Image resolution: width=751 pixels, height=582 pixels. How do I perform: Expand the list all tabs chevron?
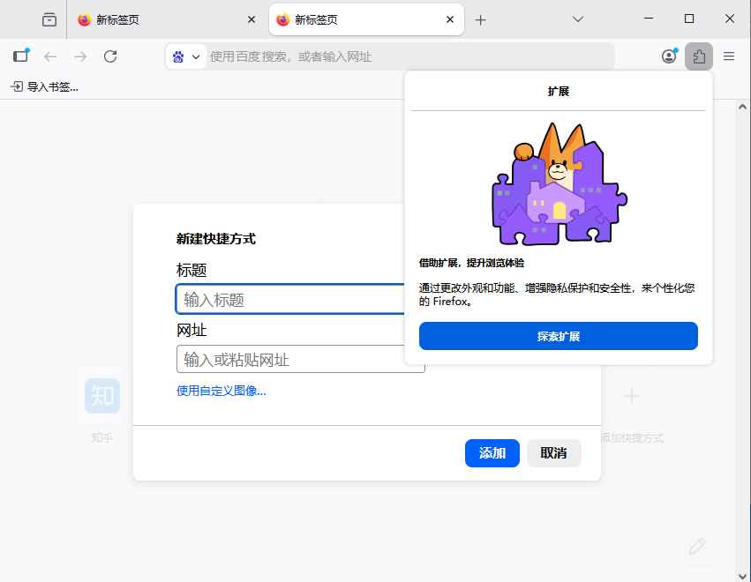[578, 19]
